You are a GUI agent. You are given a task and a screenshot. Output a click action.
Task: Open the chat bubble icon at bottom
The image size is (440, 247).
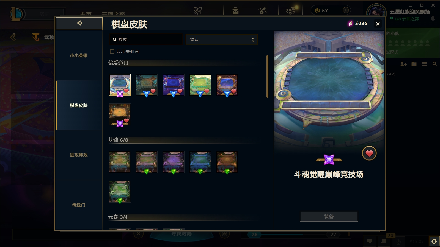pyautogui.click(x=370, y=241)
